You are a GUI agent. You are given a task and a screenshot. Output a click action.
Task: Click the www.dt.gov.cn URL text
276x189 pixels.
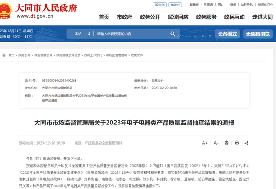[x=35, y=16]
